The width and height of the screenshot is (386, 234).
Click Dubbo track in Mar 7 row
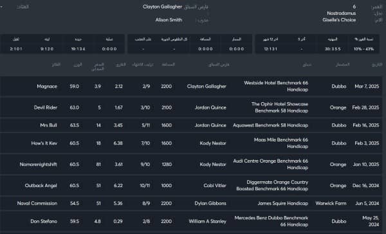[x=339, y=86]
